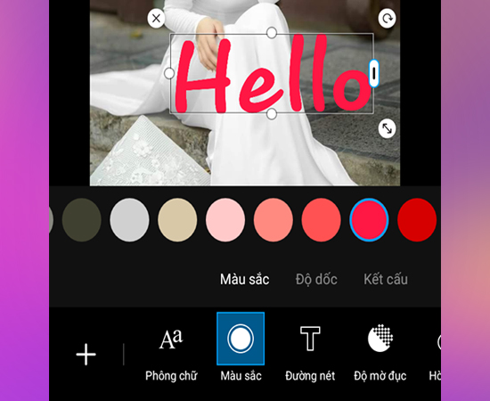Select the Màu sắc circle tool icon
This screenshot has width=490, height=401.
click(241, 339)
